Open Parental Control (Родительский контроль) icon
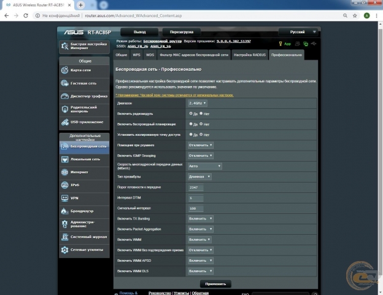The width and height of the screenshot is (383, 295). coord(64,109)
